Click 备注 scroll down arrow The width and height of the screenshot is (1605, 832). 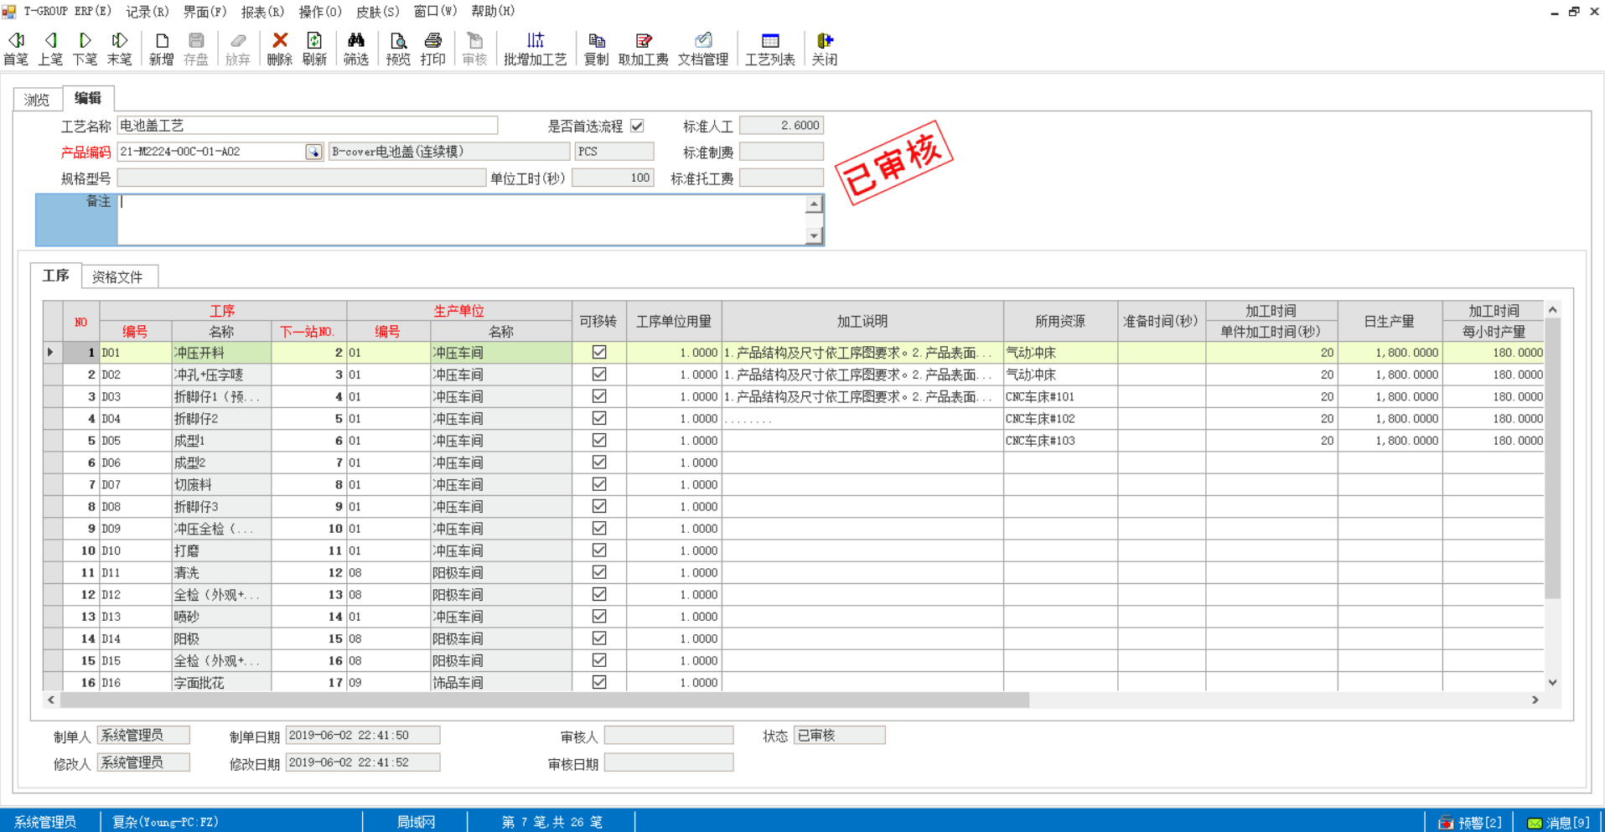(814, 236)
